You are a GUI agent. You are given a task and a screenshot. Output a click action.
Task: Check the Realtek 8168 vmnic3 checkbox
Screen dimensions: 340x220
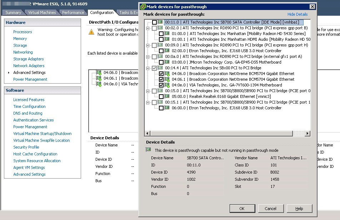tap(161, 96)
